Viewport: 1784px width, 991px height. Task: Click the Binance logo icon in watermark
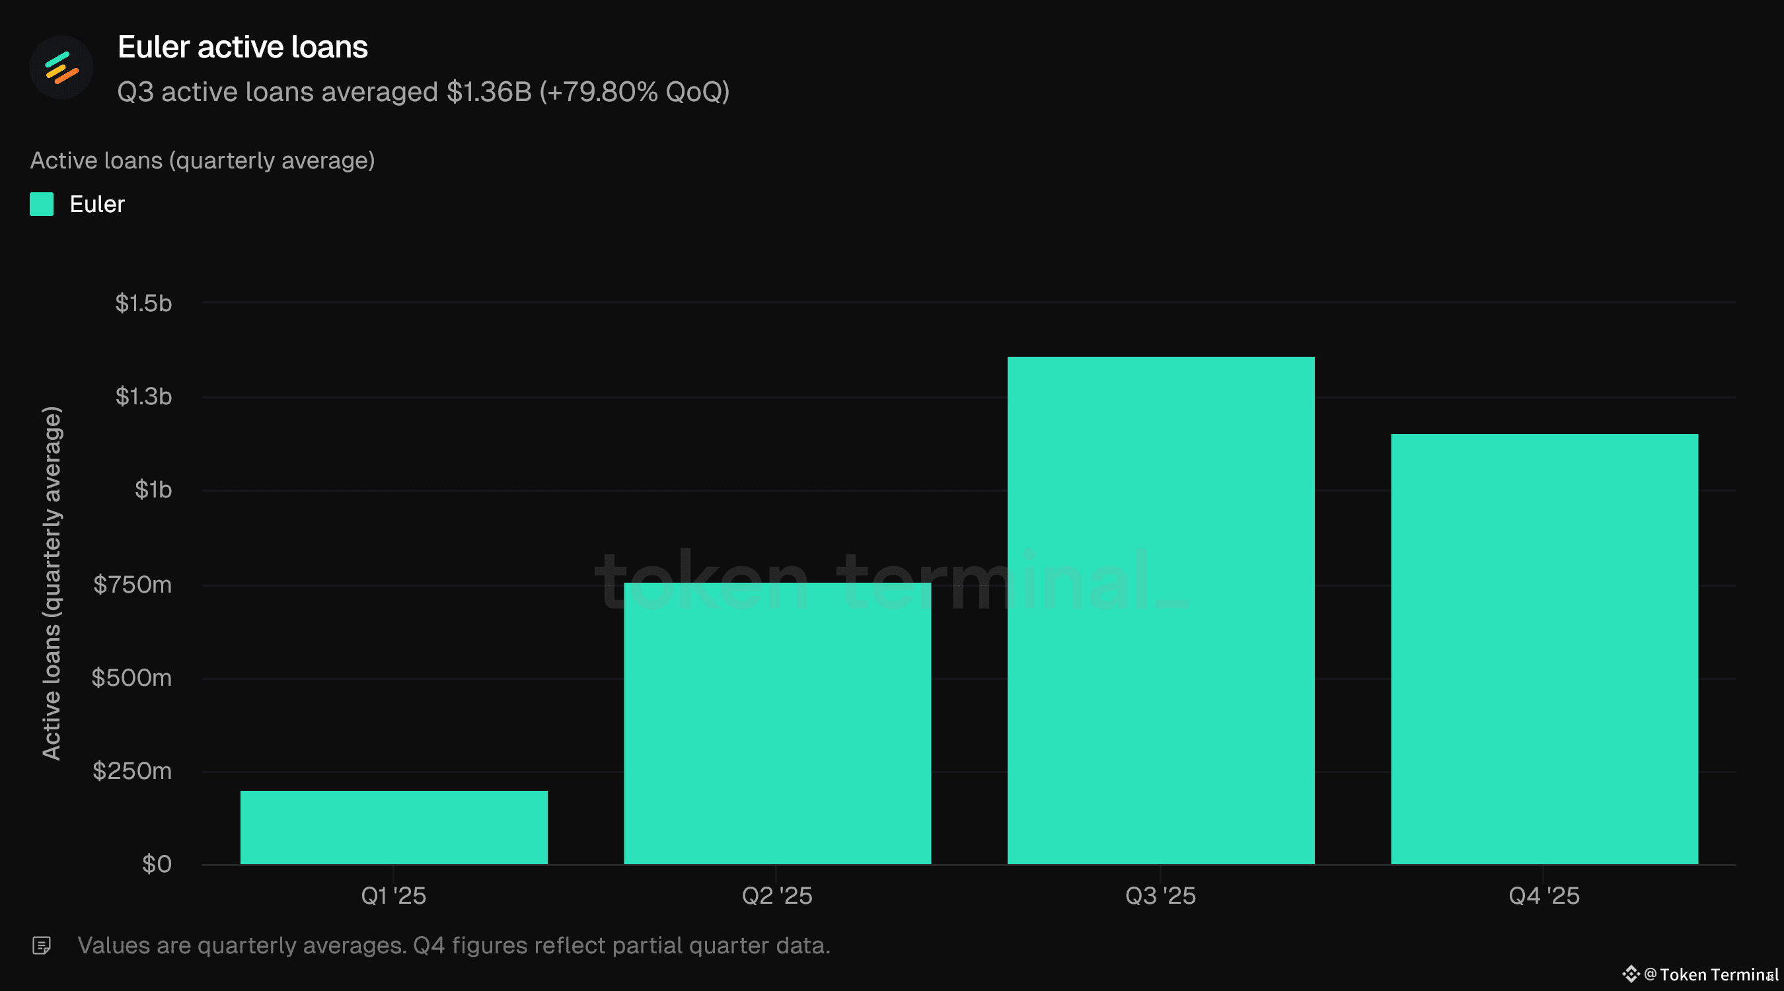tap(1630, 974)
